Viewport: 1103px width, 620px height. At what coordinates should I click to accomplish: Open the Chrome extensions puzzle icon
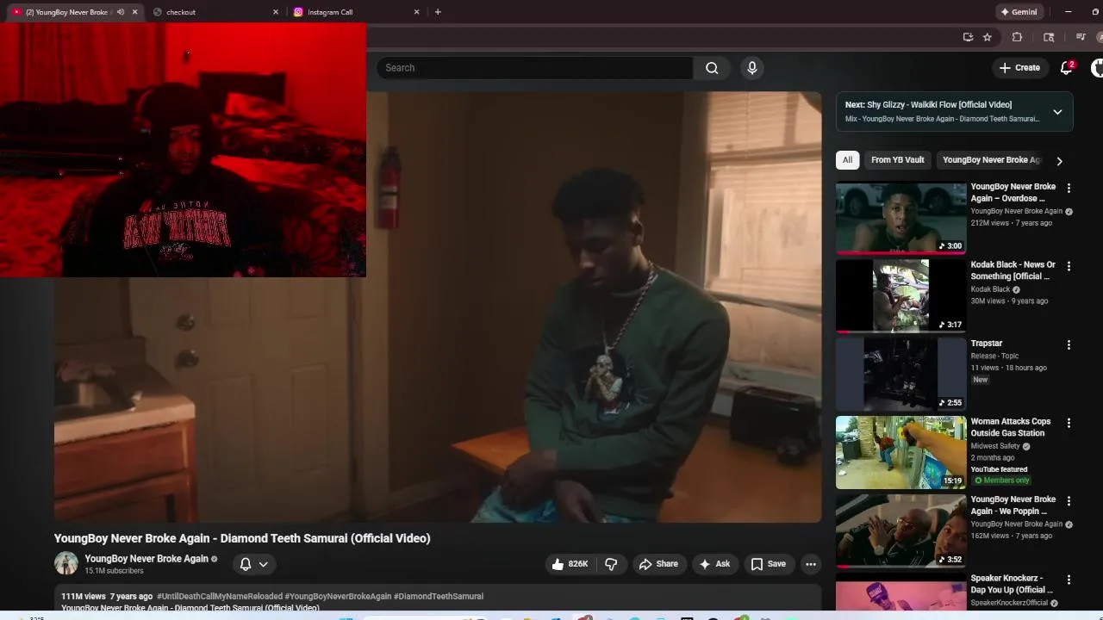click(x=1017, y=37)
